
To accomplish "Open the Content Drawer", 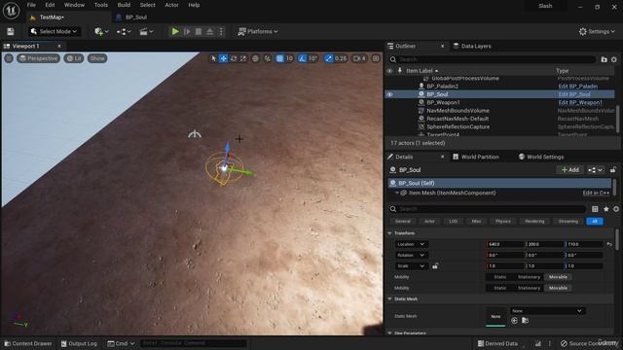I will [28, 343].
